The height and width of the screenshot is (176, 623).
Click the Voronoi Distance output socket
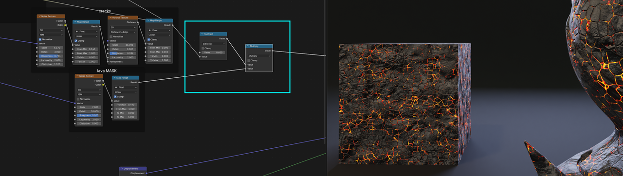pos(138,22)
